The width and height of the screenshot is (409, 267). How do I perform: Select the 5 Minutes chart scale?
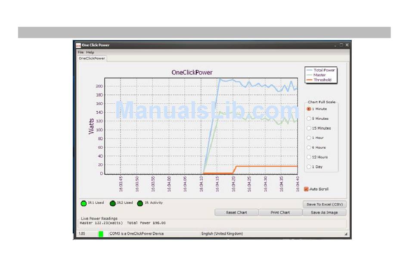pyautogui.click(x=309, y=118)
